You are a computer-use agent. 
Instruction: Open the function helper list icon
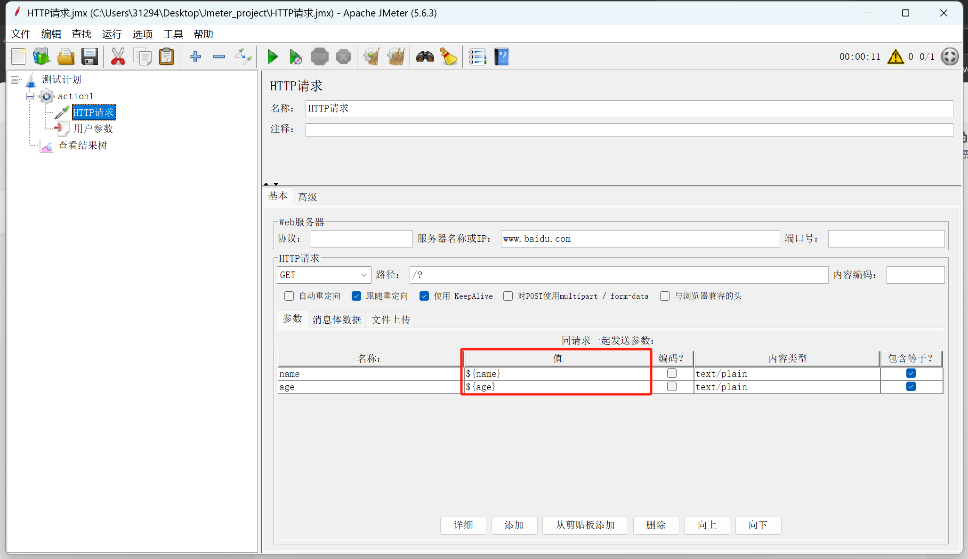point(477,57)
